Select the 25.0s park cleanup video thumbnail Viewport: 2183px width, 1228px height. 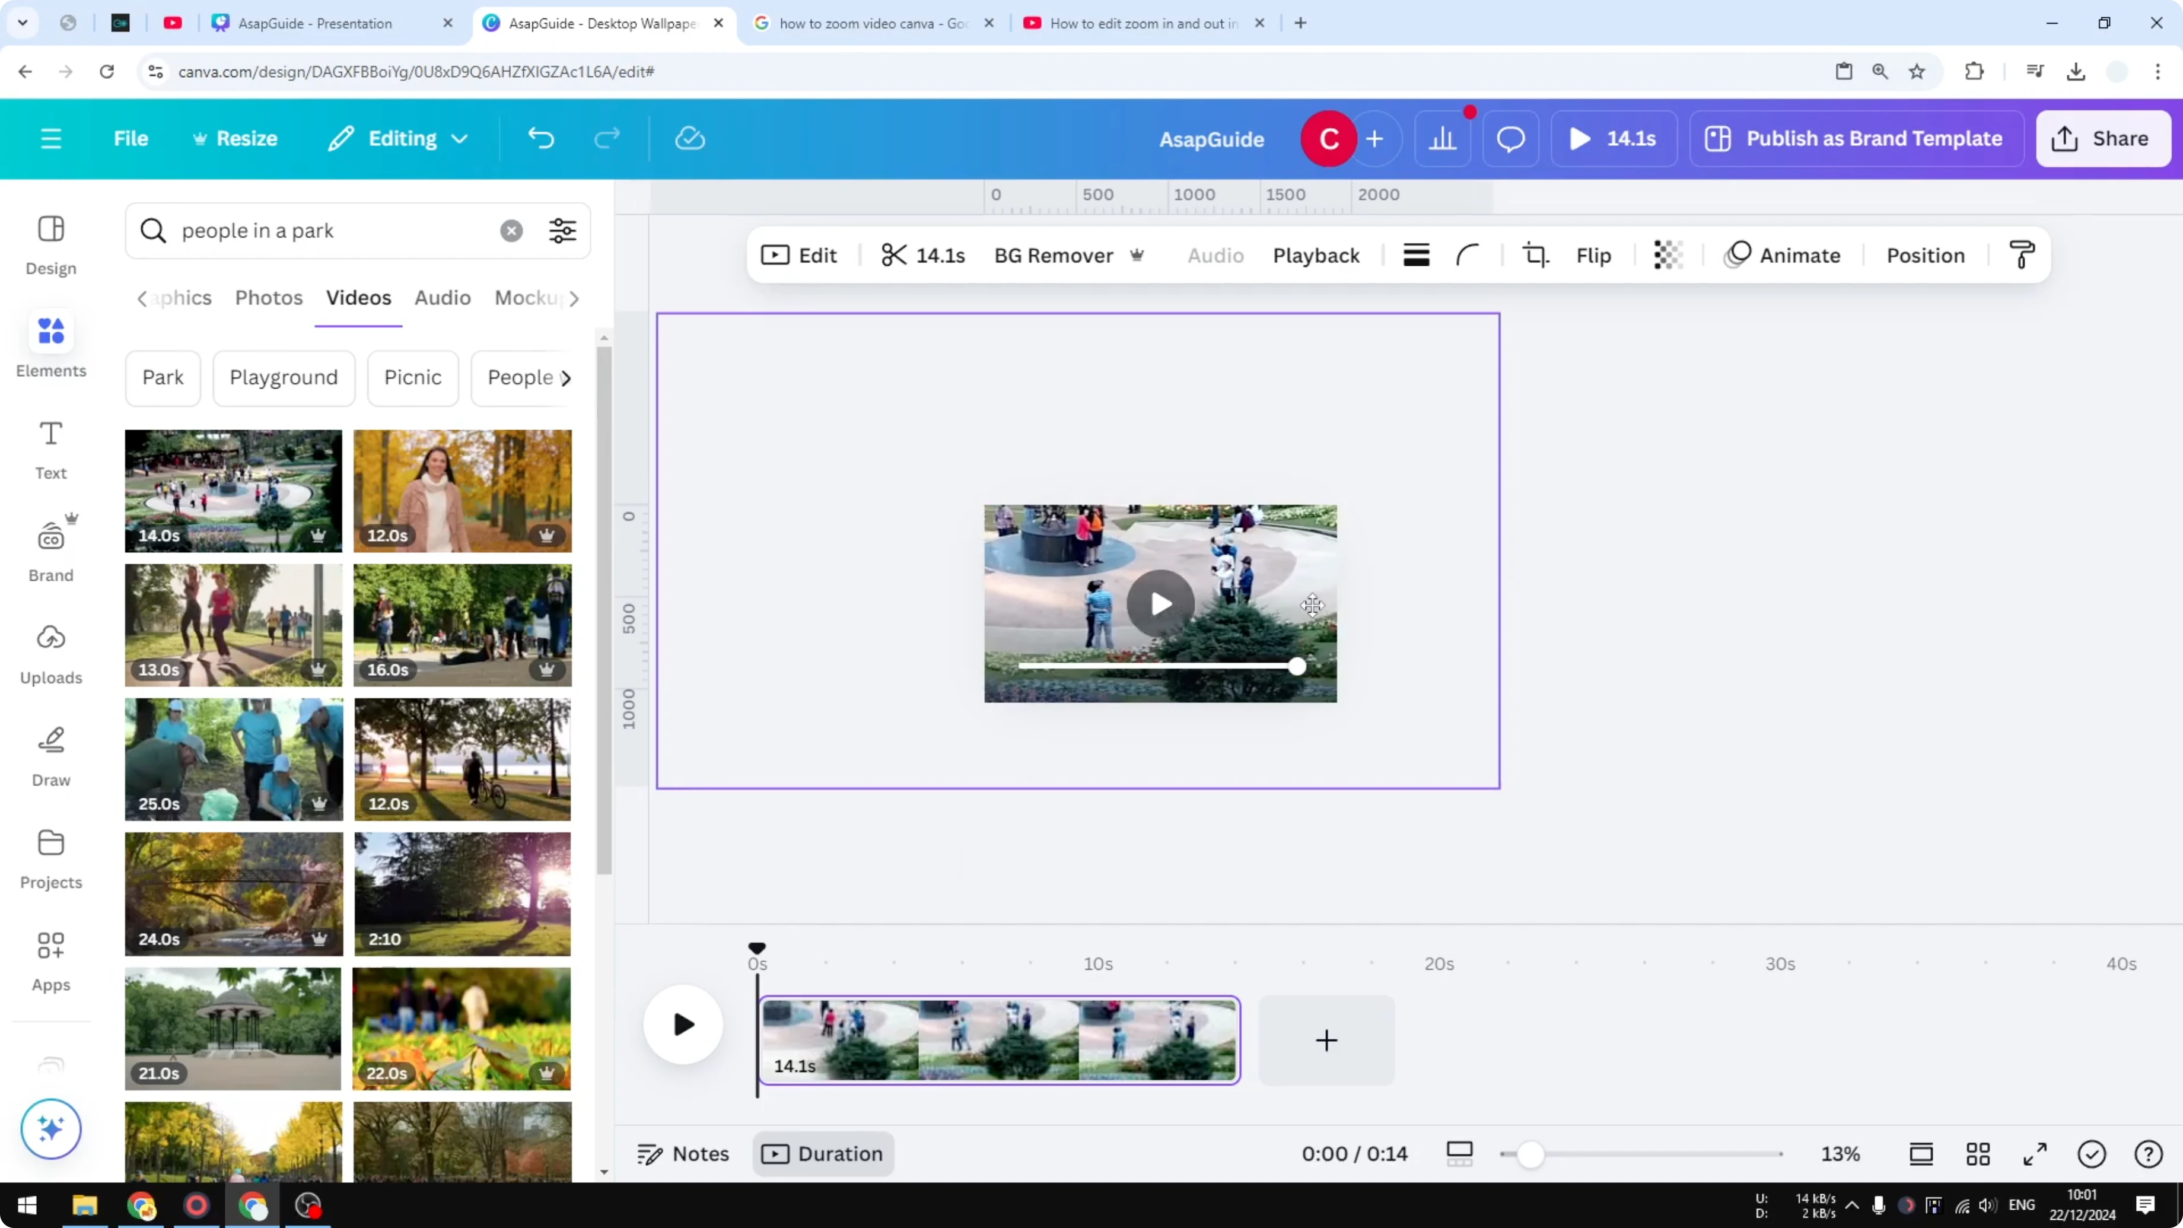[233, 759]
